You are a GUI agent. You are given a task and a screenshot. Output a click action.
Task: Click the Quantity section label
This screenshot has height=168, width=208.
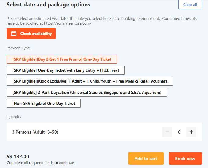[14, 117]
